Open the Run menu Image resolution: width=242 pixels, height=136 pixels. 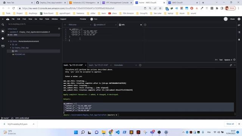click(x=41, y=19)
